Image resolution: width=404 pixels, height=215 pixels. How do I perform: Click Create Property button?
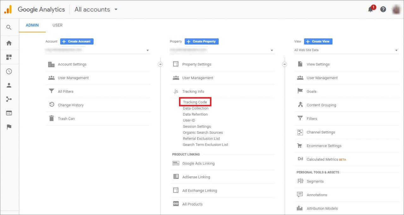tap(202, 41)
